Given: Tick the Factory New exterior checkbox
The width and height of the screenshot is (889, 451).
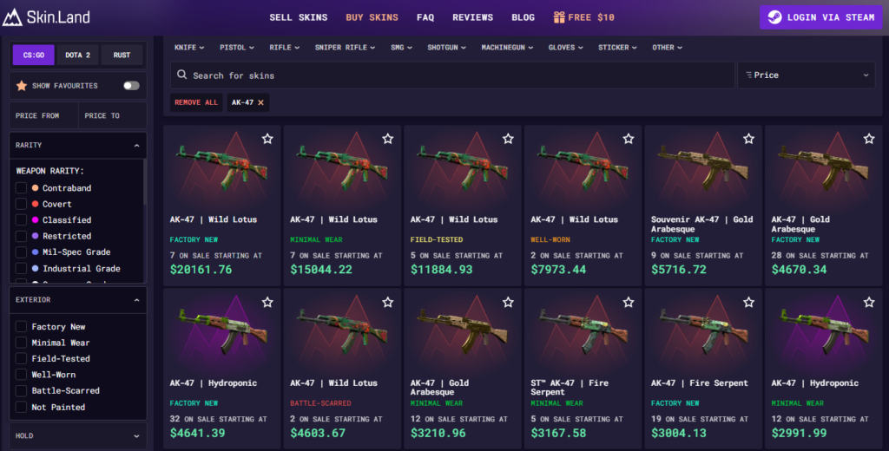Looking at the screenshot, I should pos(21,326).
